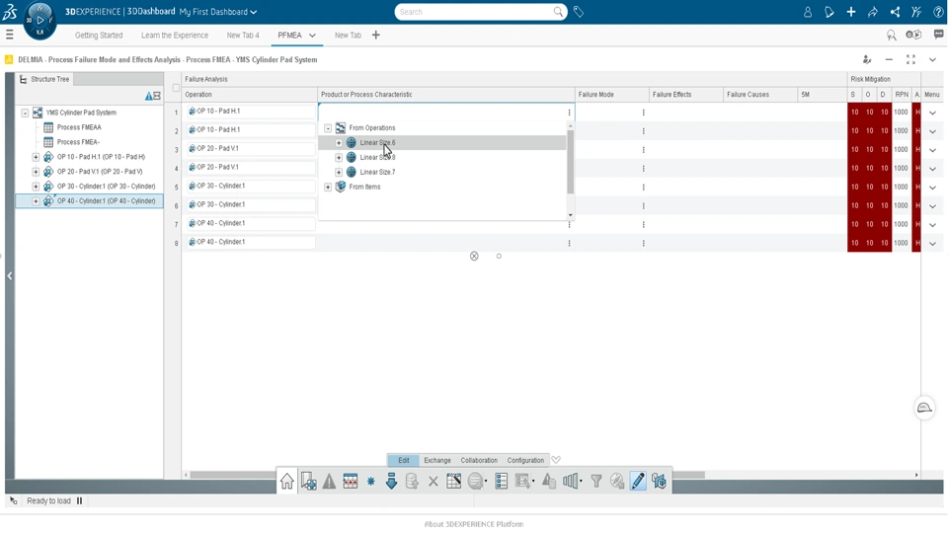Toggle the blue pencil edit mode icon
948x533 pixels.
[x=638, y=481]
